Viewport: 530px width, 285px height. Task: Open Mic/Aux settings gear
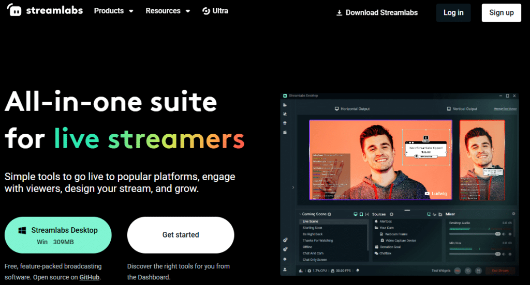510,254
